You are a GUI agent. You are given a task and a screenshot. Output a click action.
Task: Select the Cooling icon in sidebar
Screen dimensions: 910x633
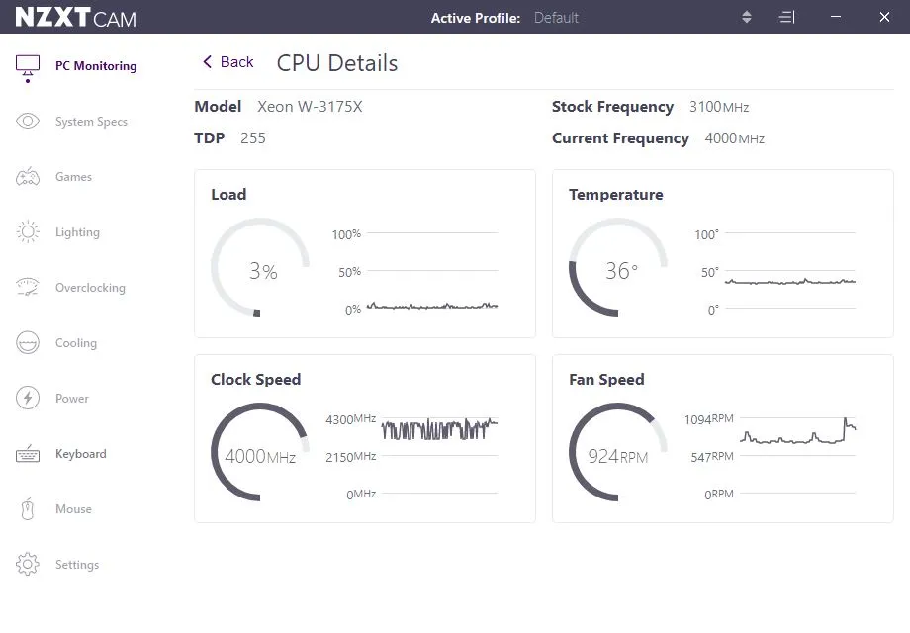coord(28,343)
